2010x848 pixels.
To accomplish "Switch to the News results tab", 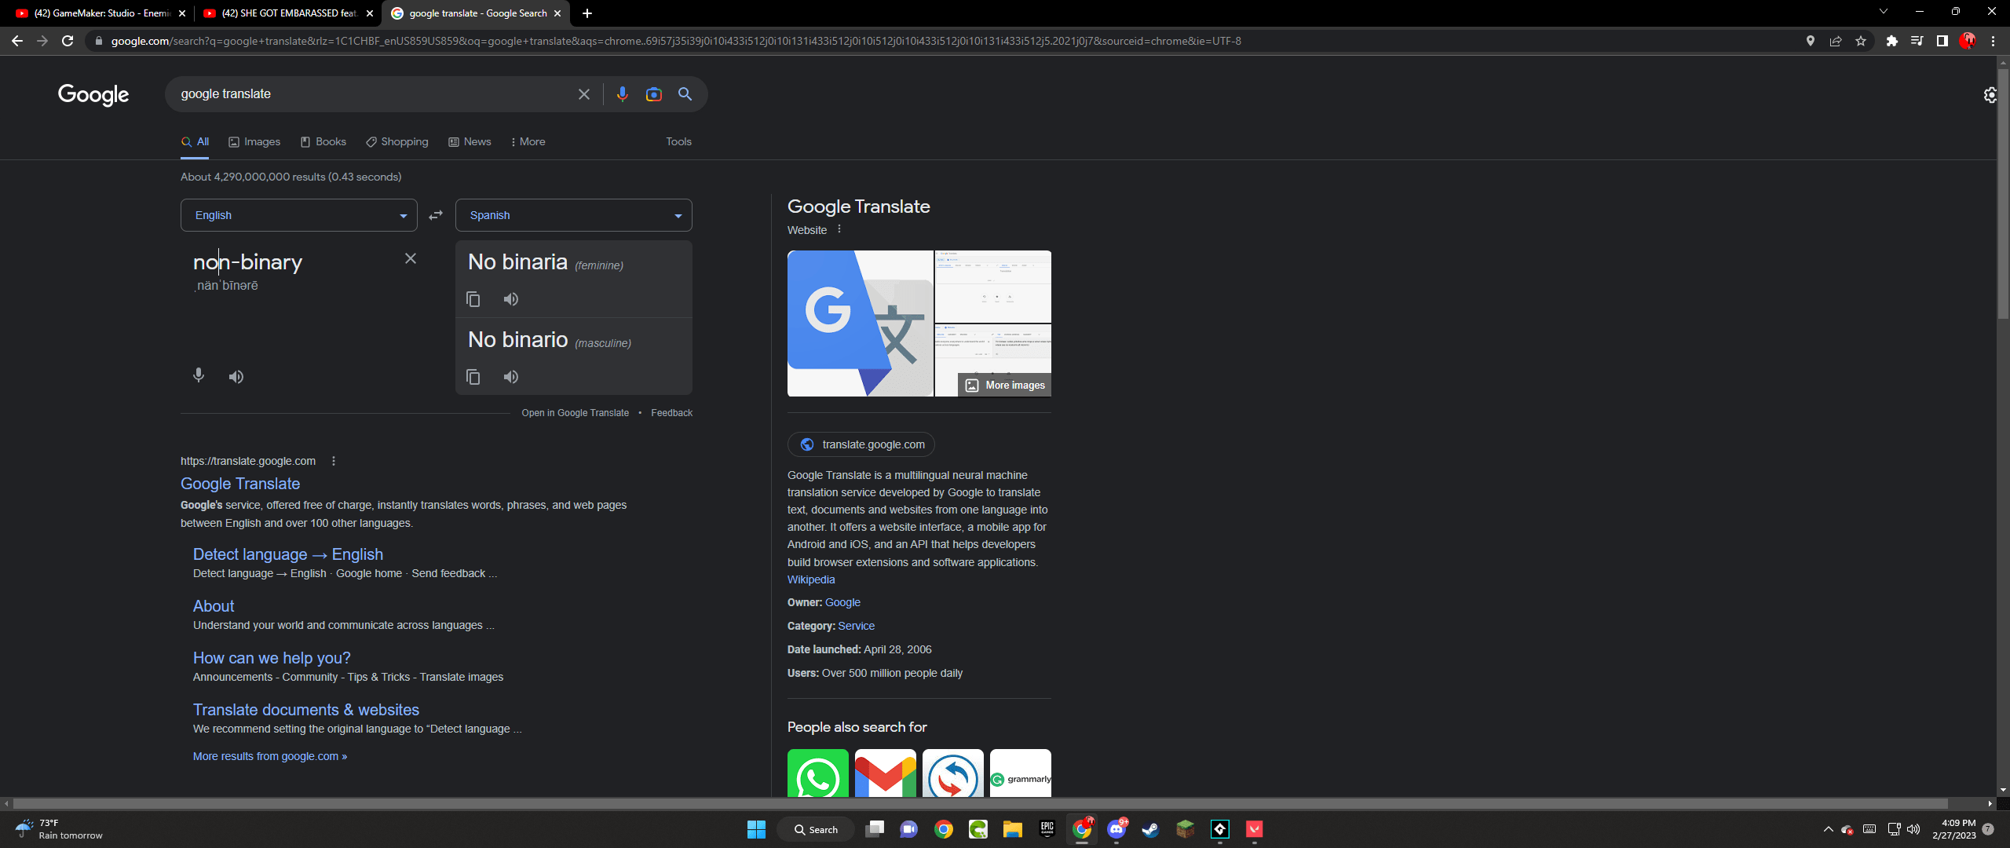I will pyautogui.click(x=470, y=142).
